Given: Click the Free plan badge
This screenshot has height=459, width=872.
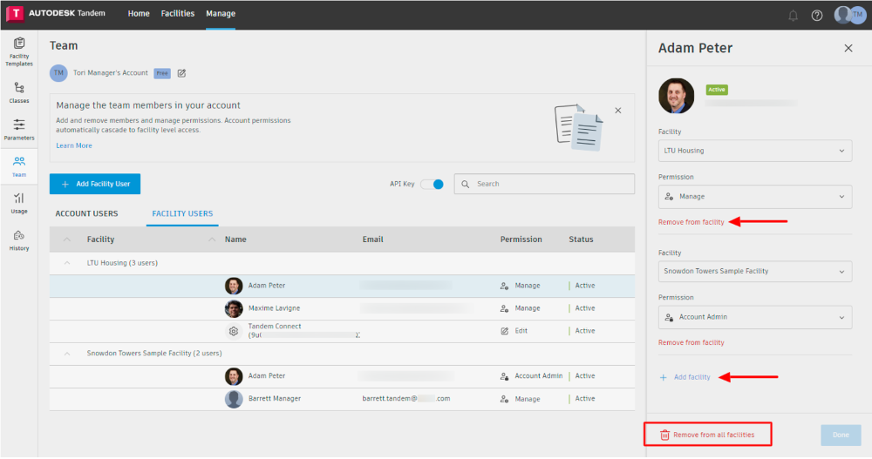Looking at the screenshot, I should [162, 73].
